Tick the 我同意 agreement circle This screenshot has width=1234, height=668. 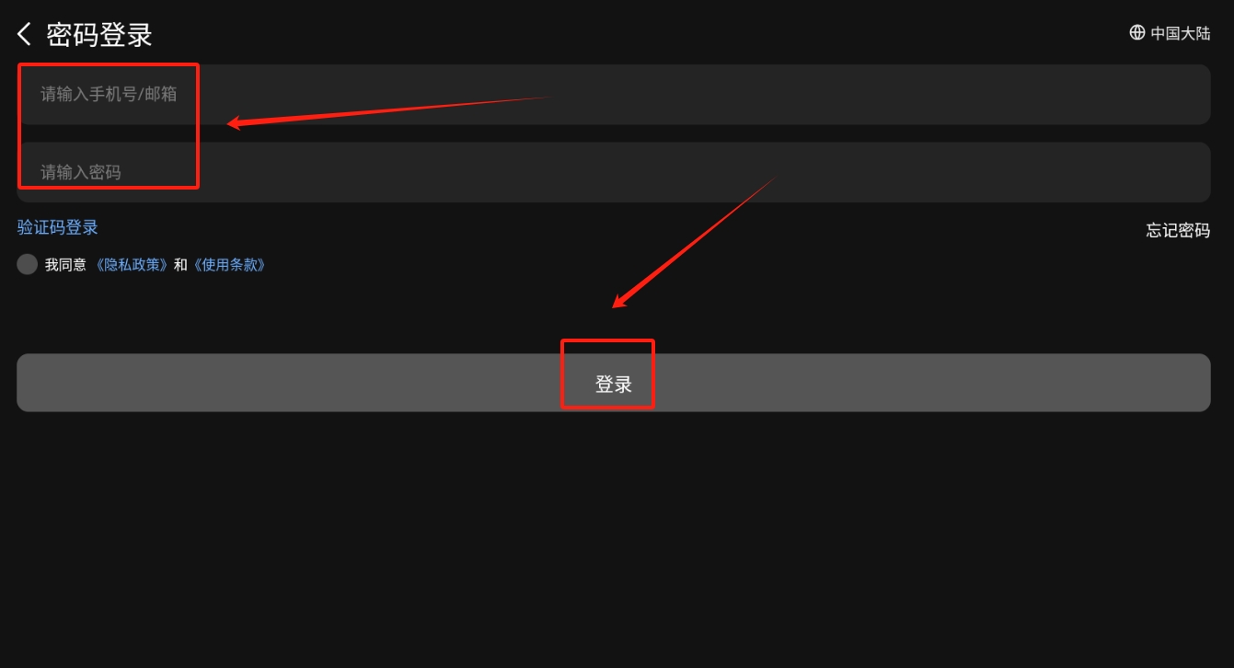(28, 264)
